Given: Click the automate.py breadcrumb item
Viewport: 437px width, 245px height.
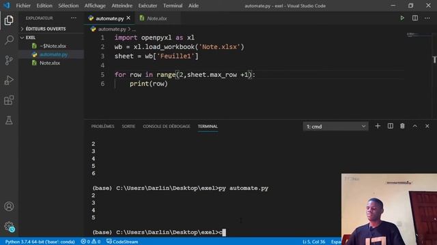Looking at the screenshot, I should coord(112,29).
